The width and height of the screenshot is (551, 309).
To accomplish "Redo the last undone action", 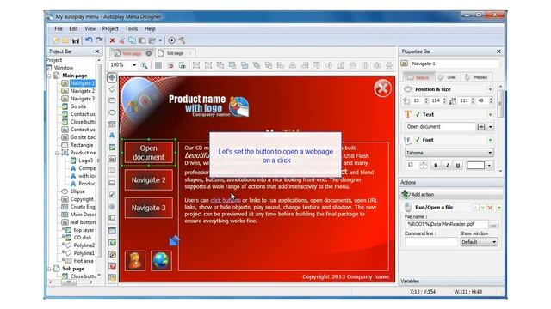I will click(99, 40).
